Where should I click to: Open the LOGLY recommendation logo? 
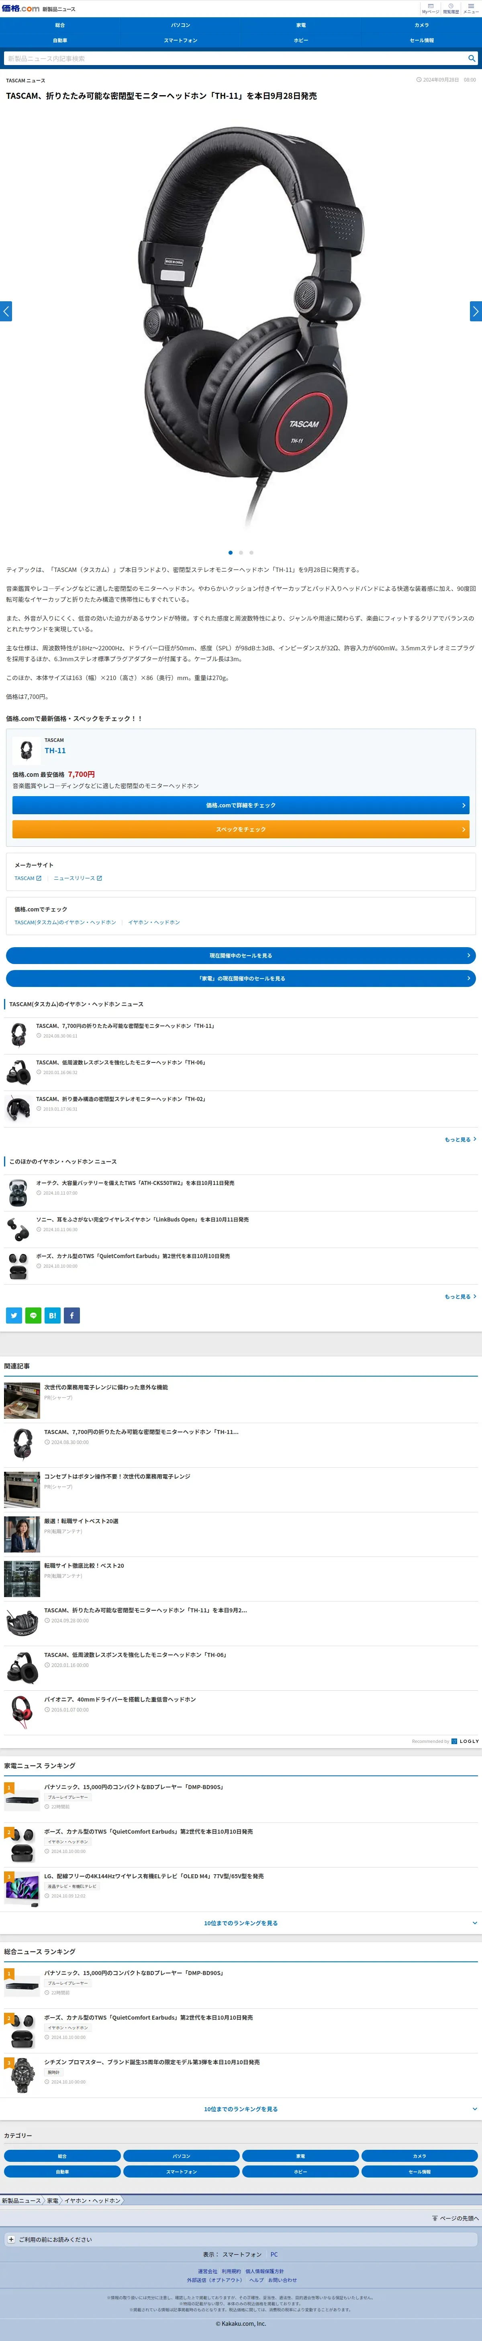(x=466, y=1742)
